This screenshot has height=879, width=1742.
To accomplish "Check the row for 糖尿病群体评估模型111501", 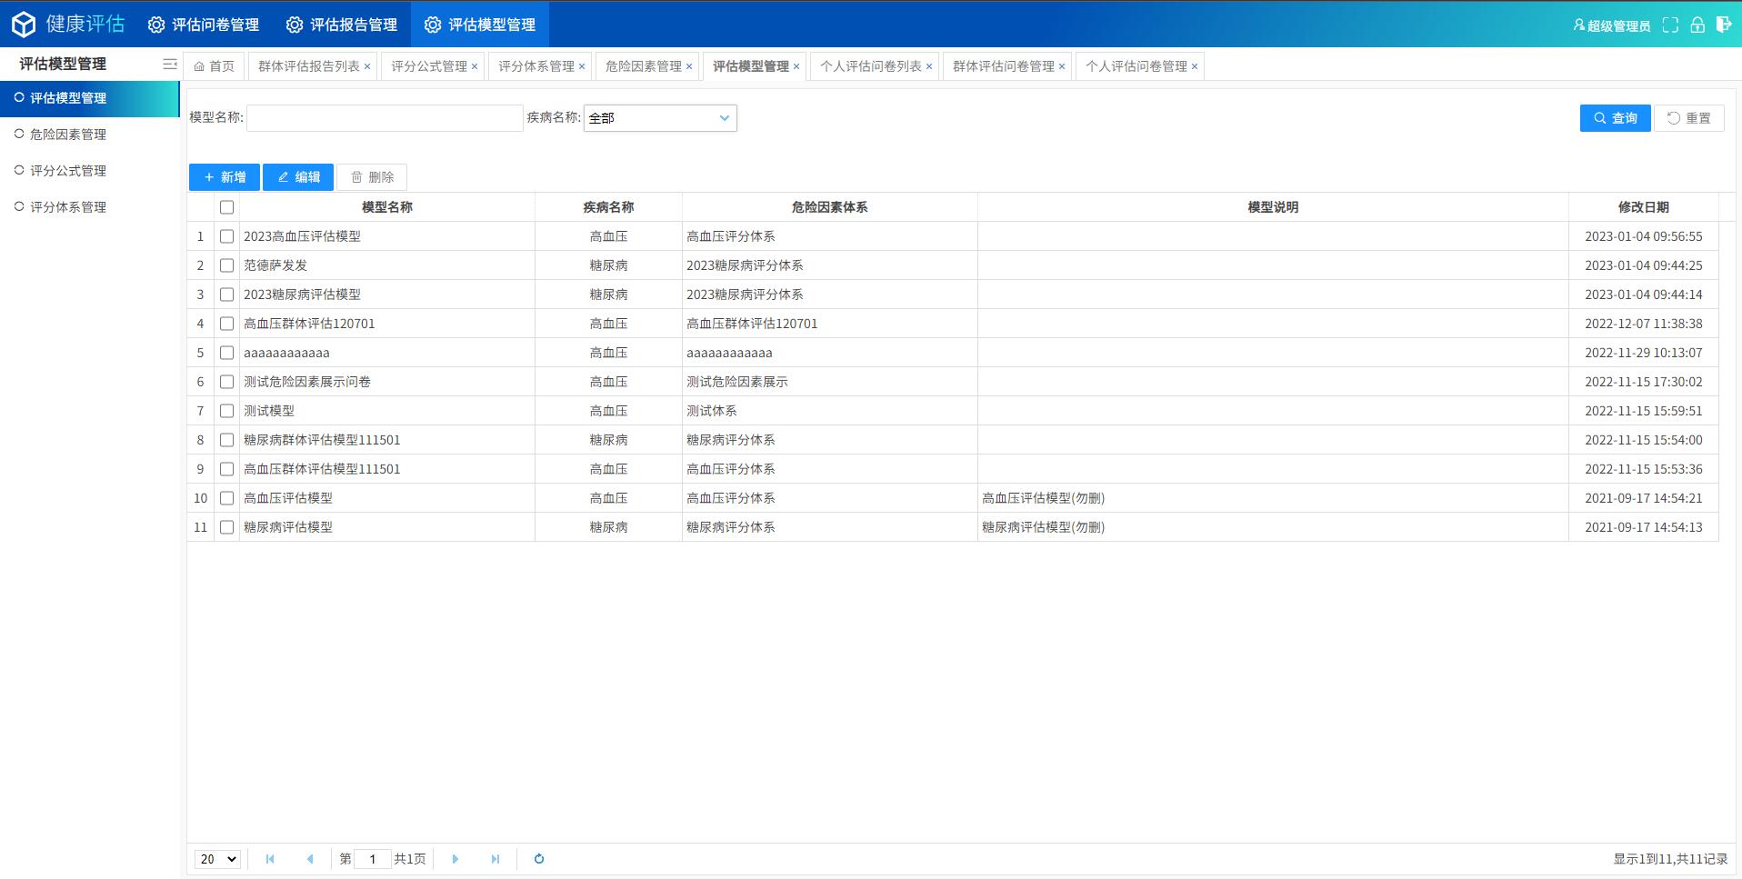I will [227, 440].
